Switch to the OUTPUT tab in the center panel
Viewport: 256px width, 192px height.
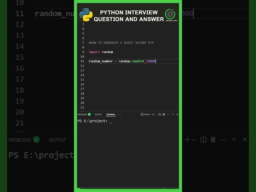pos(98,114)
